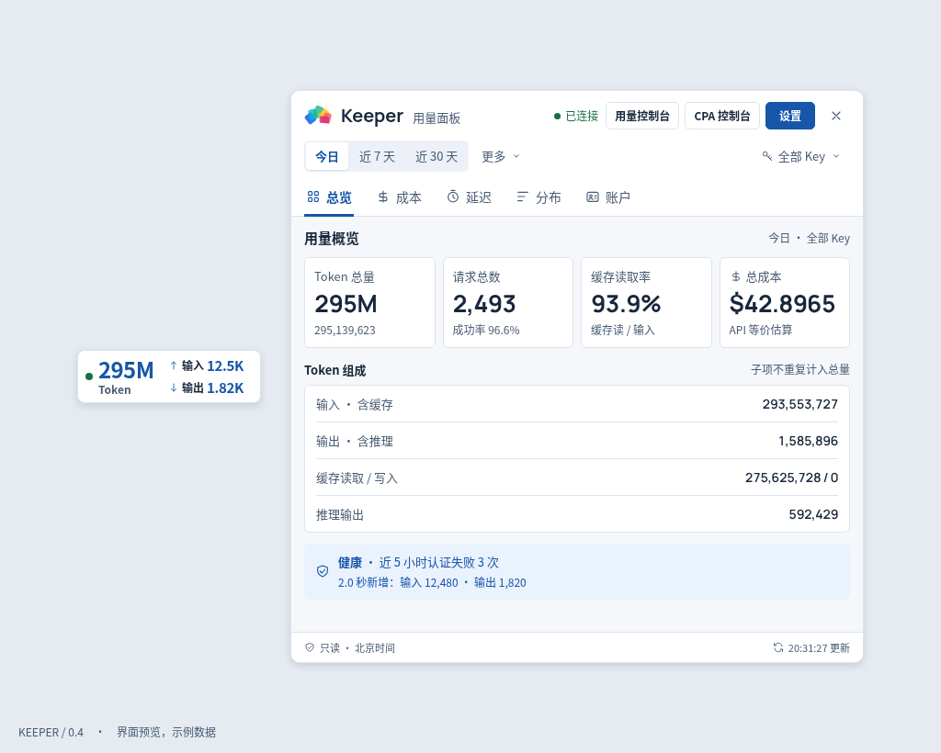The width and height of the screenshot is (941, 753).
Task: Click the ID card icon on 账户 tab
Action: pos(593,197)
